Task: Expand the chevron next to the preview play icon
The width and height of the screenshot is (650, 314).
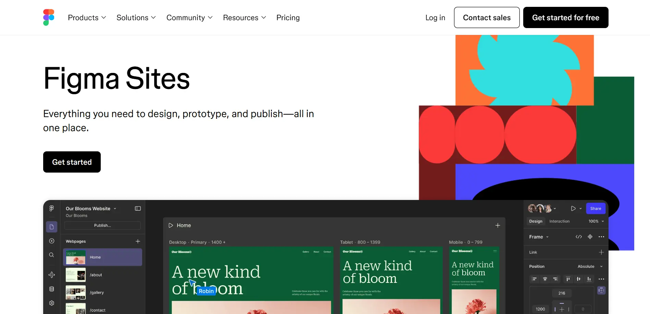Action: point(580,209)
